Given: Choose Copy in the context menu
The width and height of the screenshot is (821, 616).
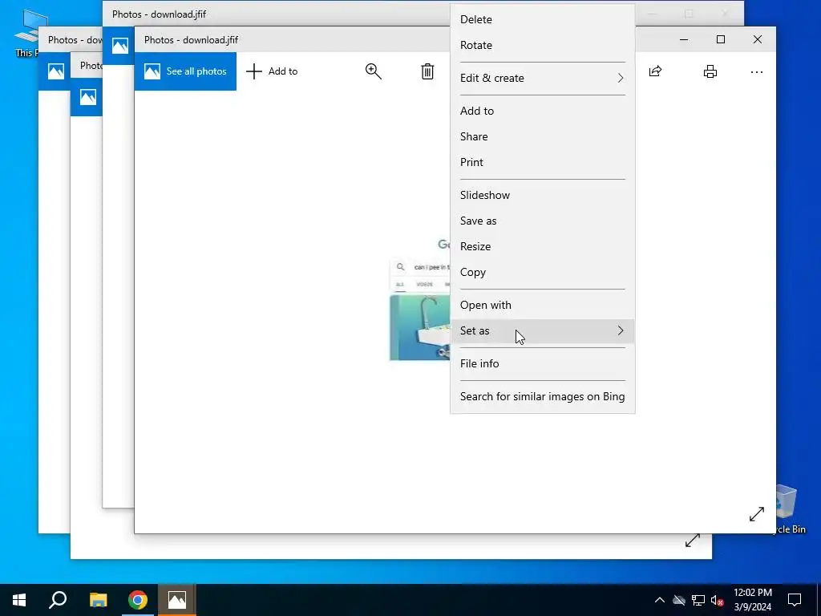Looking at the screenshot, I should pyautogui.click(x=543, y=272).
